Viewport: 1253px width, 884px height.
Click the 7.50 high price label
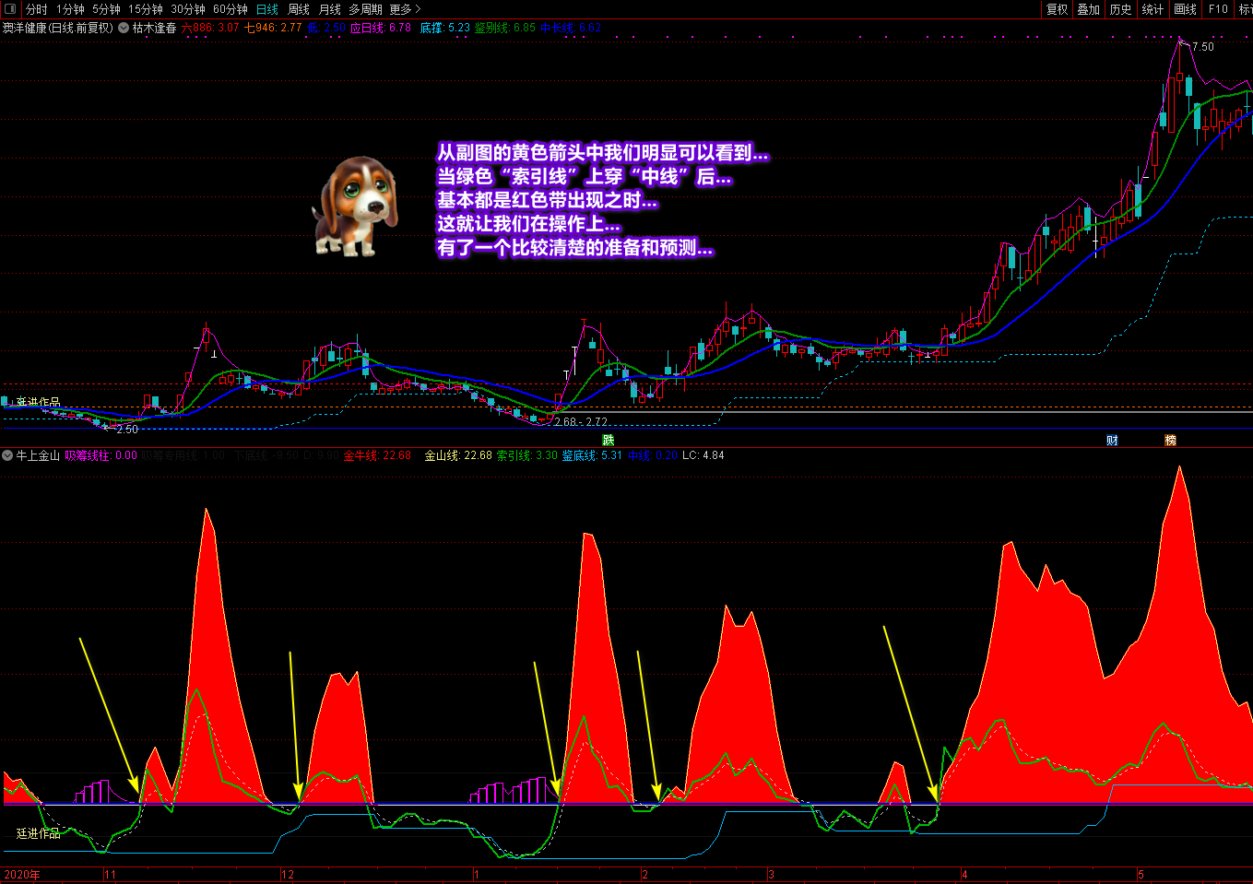[x=1203, y=46]
